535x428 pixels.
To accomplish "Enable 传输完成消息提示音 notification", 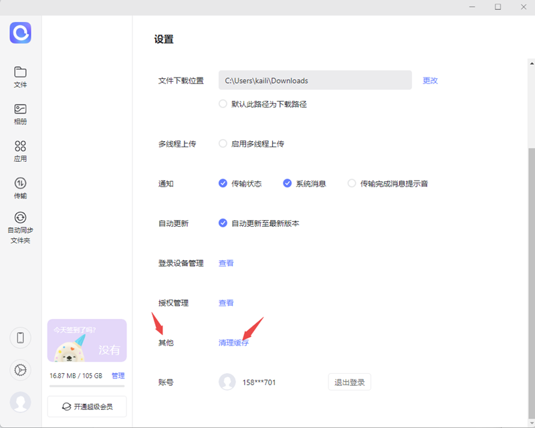I will coord(352,183).
